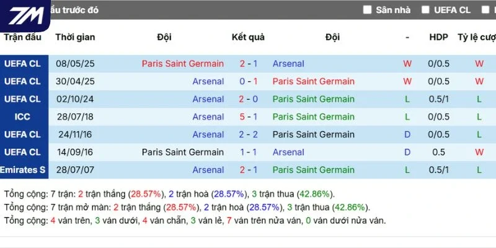
Task: Open the 0 - 1 result on 30/04/25
Action: click(x=249, y=81)
